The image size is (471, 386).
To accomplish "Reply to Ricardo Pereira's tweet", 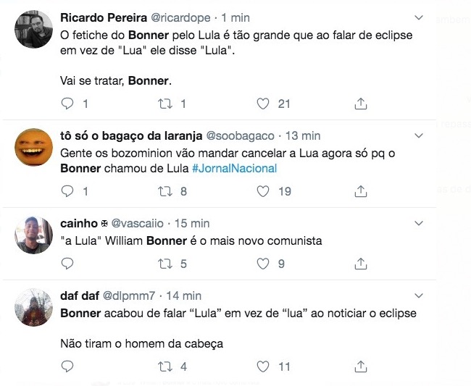I will click(x=67, y=104).
